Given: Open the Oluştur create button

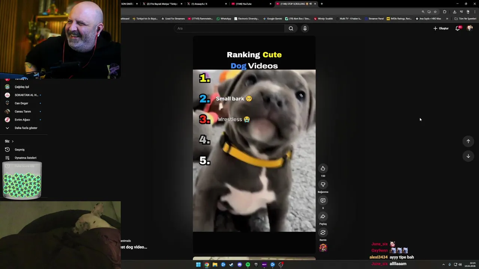Looking at the screenshot, I should (x=441, y=28).
